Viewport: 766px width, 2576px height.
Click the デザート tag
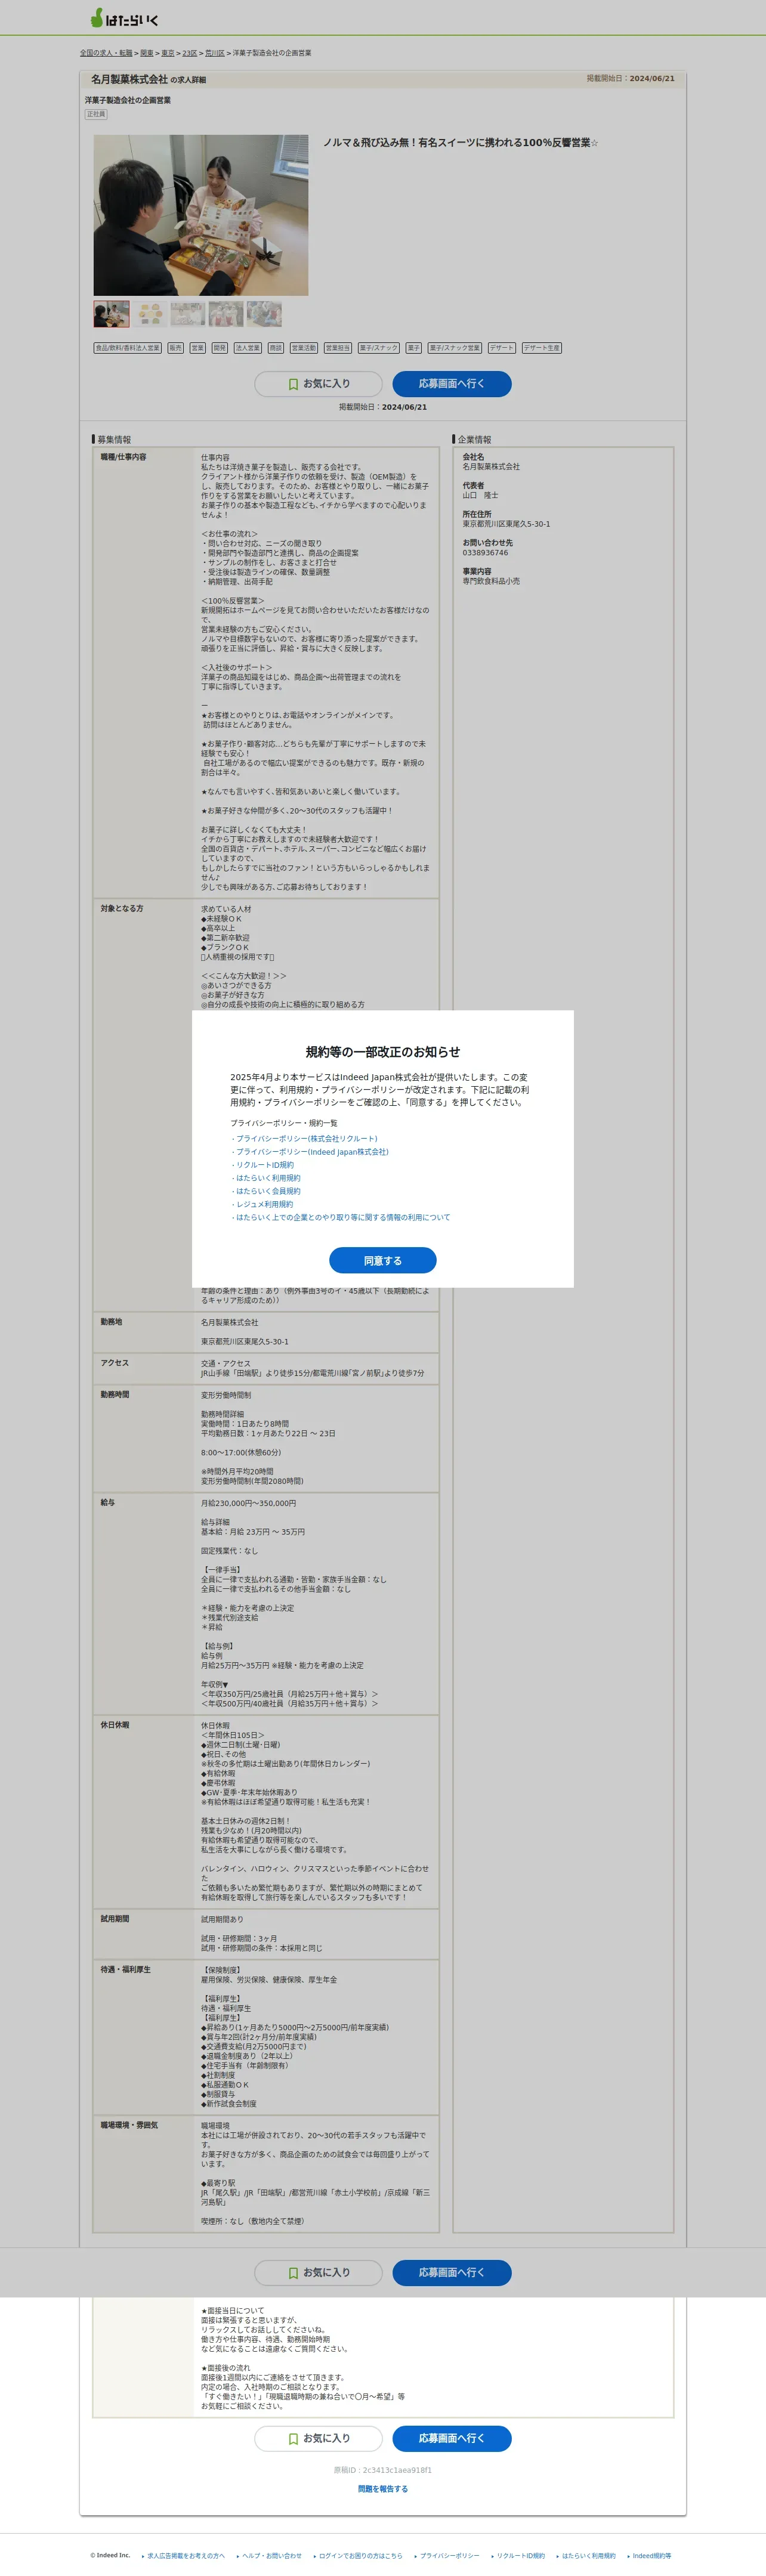502,348
